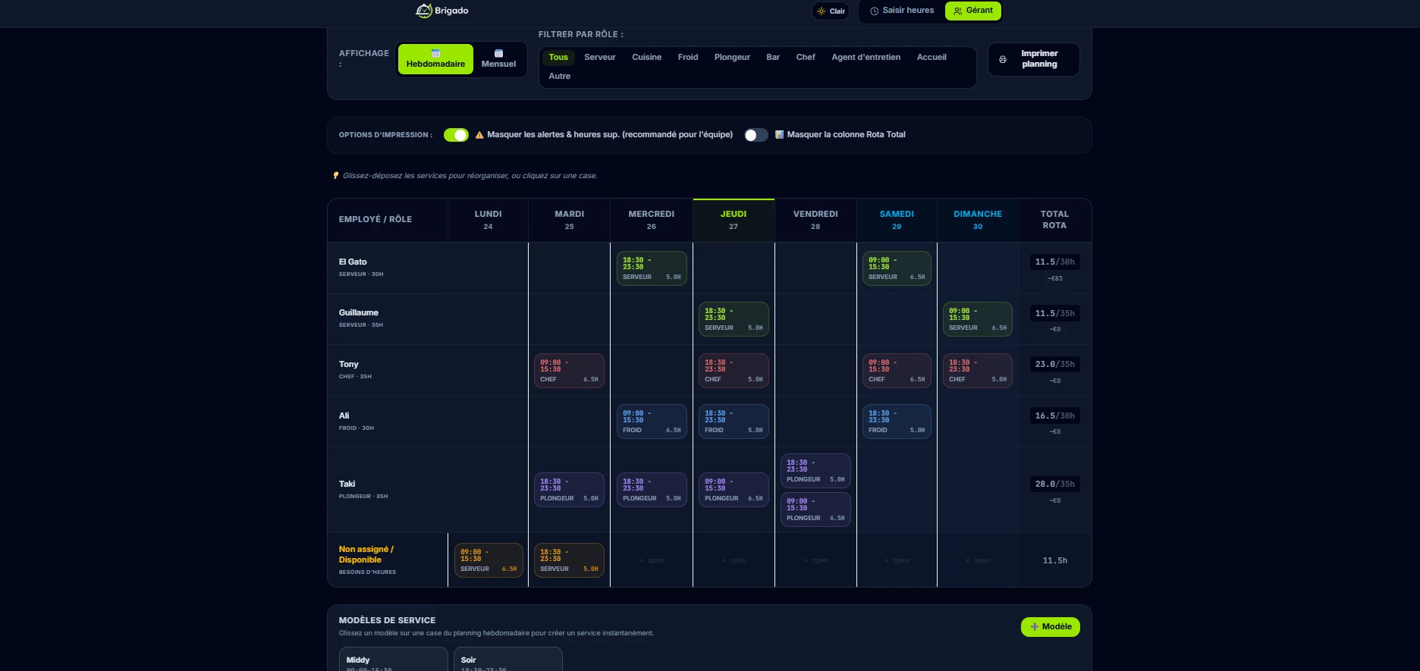The height and width of the screenshot is (671, 1420).
Task: Select Hebdomadaire weekly view
Action: tap(435, 59)
